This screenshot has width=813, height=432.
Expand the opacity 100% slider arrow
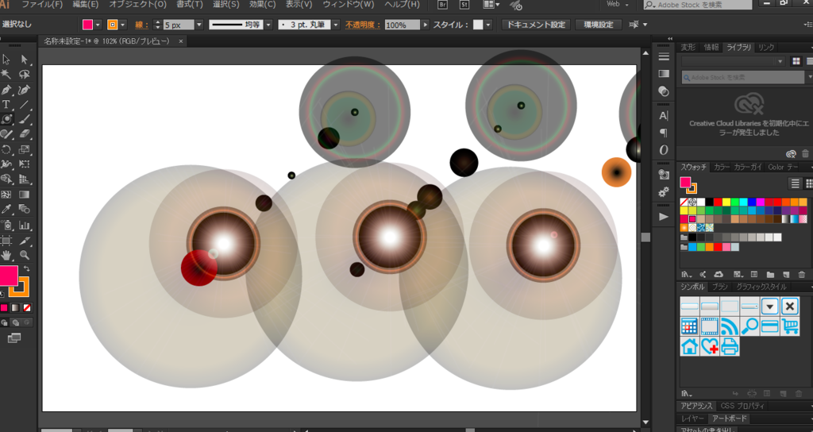point(426,25)
